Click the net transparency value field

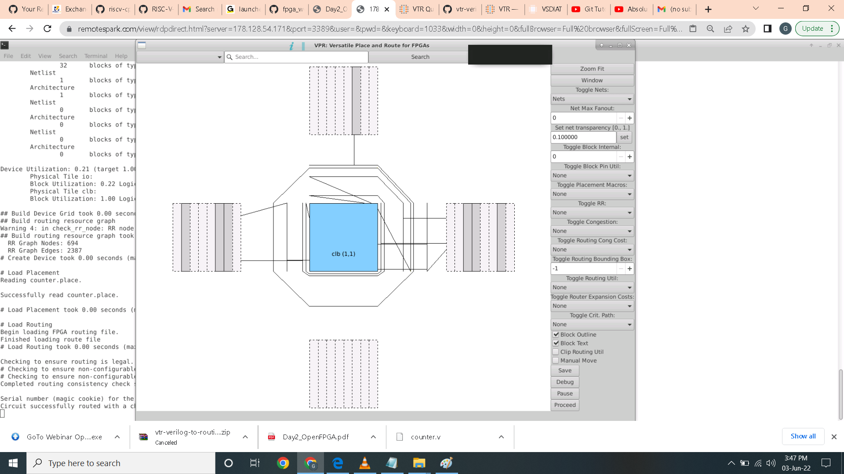[x=583, y=137]
